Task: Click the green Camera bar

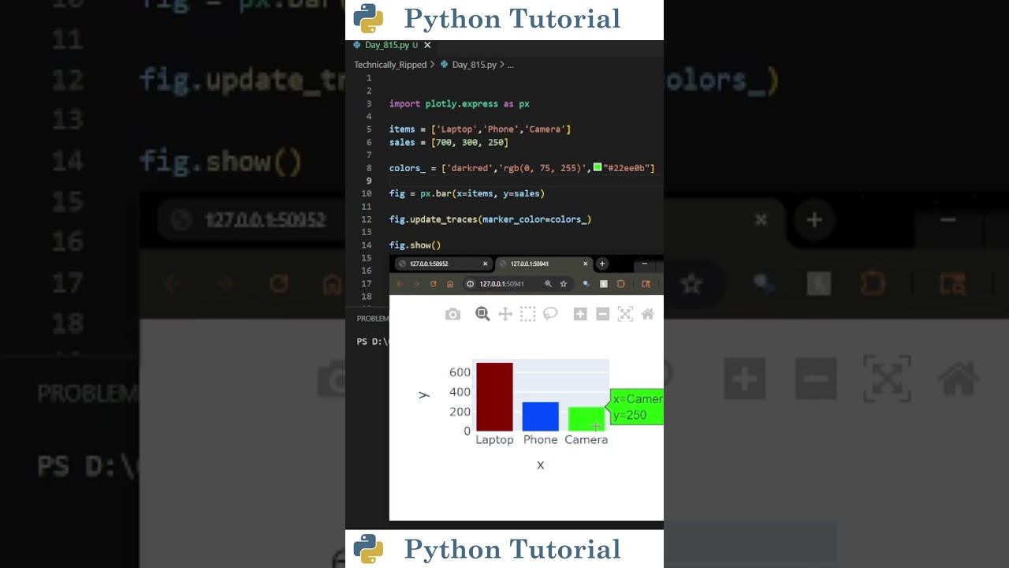Action: [x=586, y=419]
